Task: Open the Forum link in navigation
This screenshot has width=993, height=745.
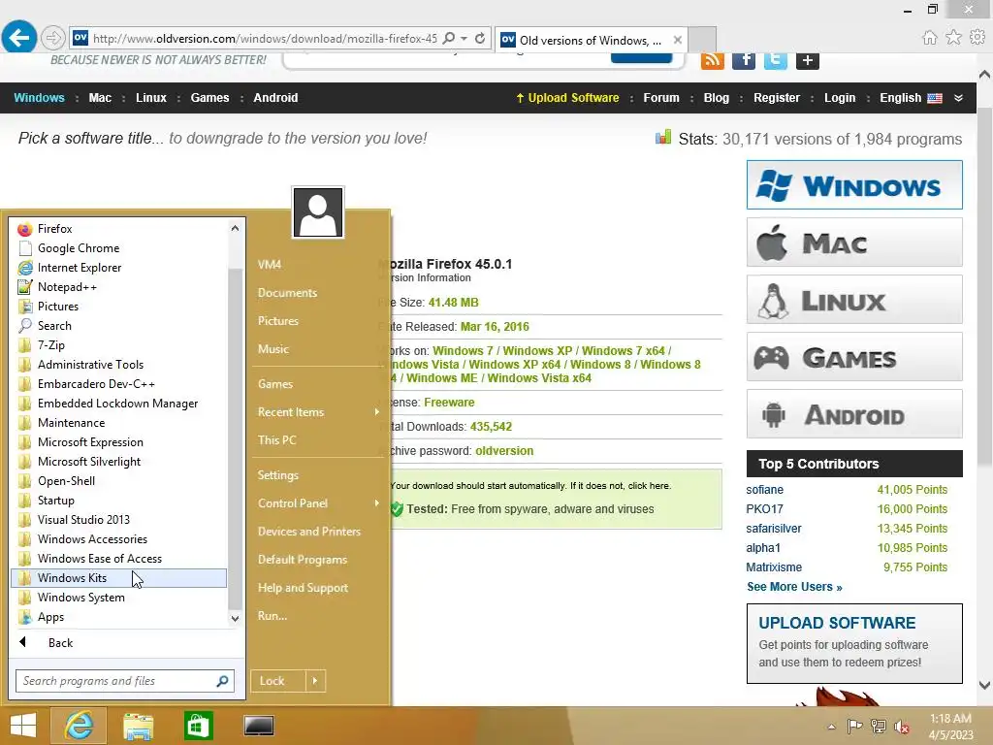Action: tap(661, 98)
